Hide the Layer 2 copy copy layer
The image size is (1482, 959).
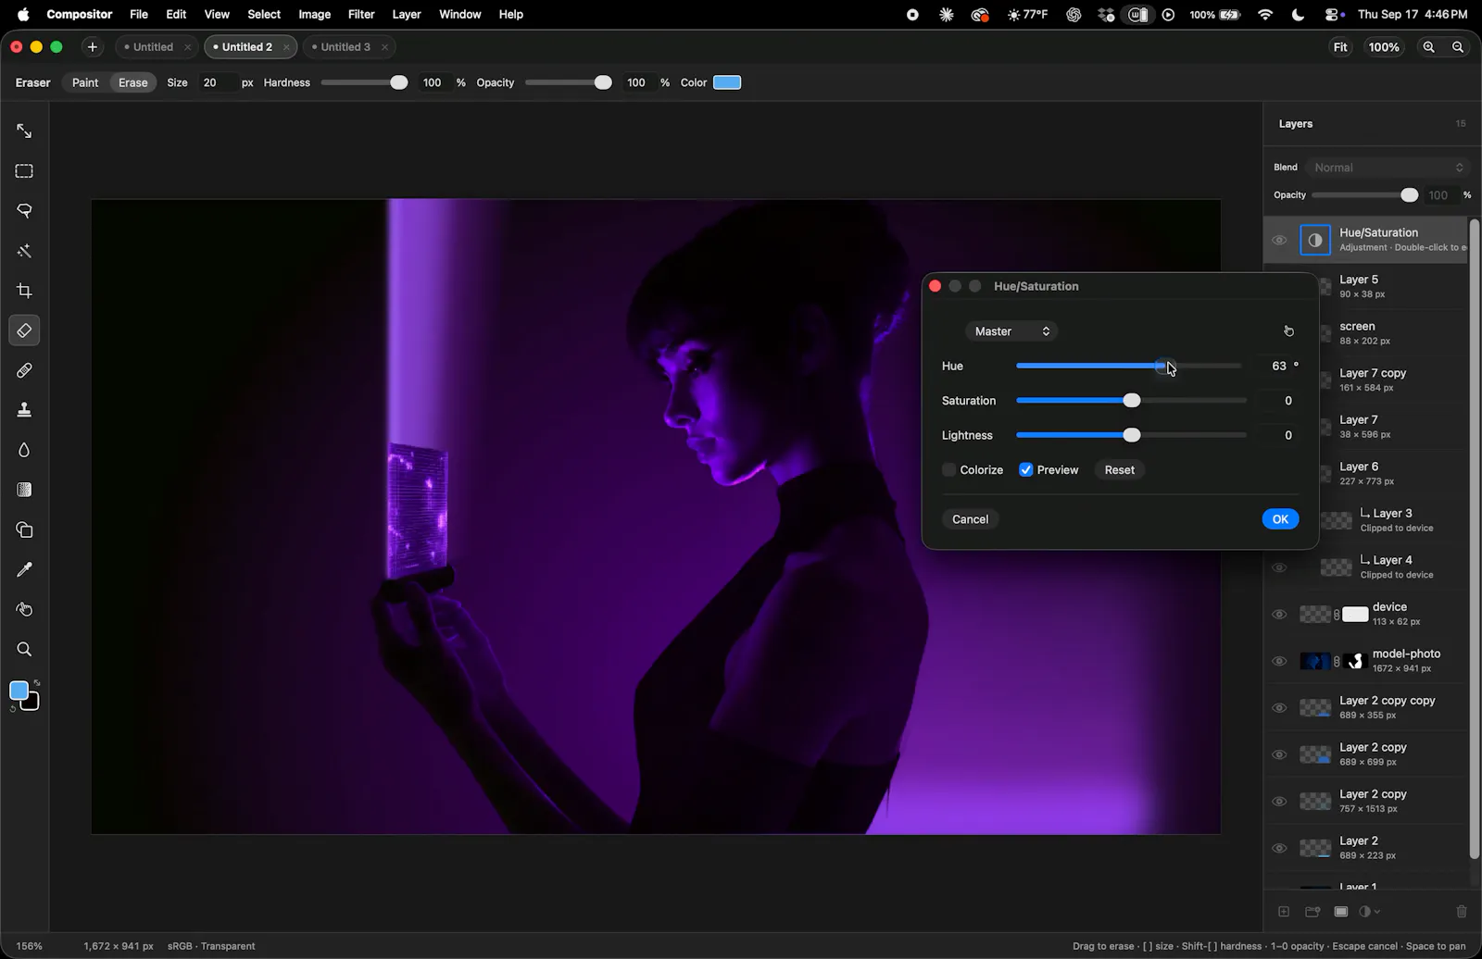(x=1279, y=708)
